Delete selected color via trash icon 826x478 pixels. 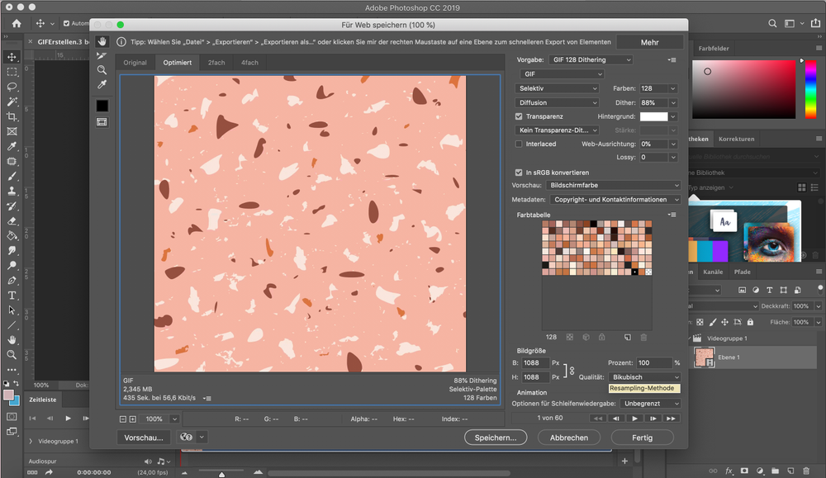tap(643, 337)
